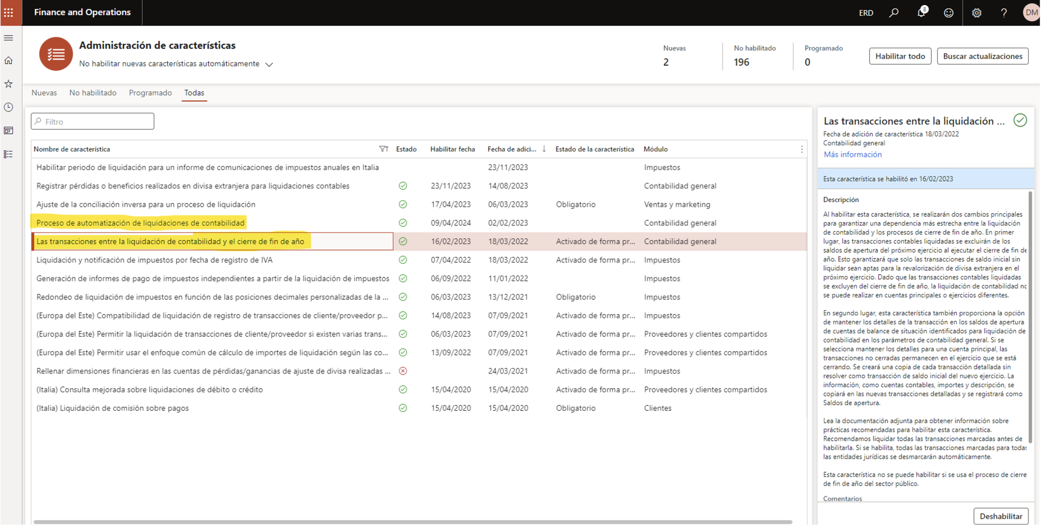Click Buscar actualizaciones button
This screenshot has width=1041, height=526.
(x=982, y=56)
